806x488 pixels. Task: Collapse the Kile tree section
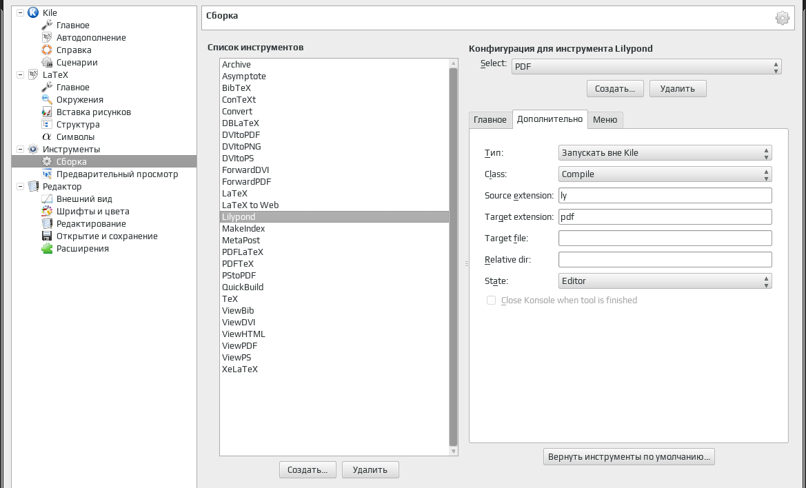(20, 12)
